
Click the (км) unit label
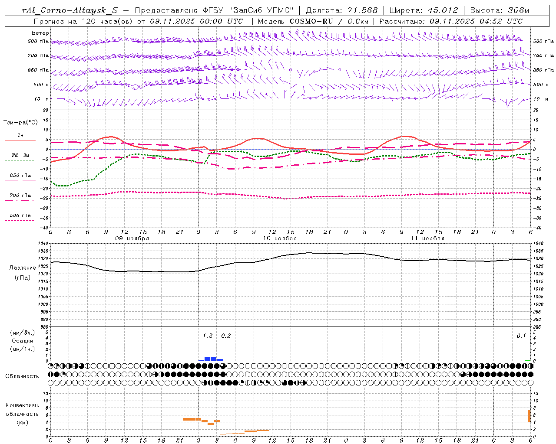[x=23, y=422]
